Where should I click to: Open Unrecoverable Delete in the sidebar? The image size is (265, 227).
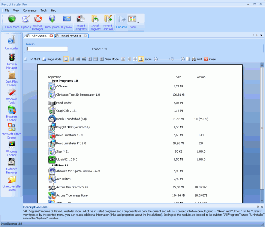tap(11, 183)
